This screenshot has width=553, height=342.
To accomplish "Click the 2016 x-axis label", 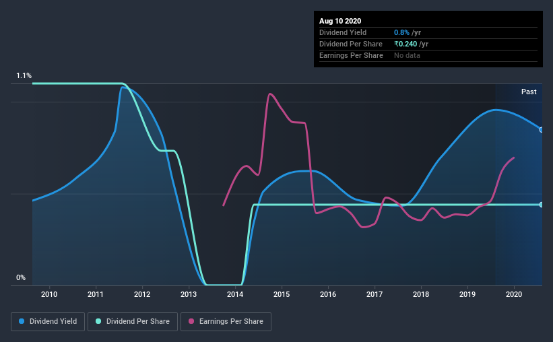I will point(328,294).
